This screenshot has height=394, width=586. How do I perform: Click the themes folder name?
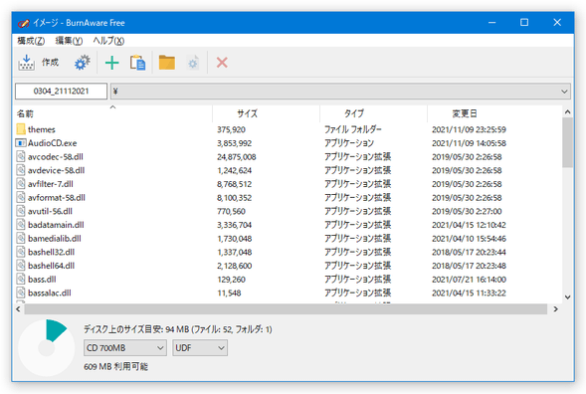pos(42,129)
